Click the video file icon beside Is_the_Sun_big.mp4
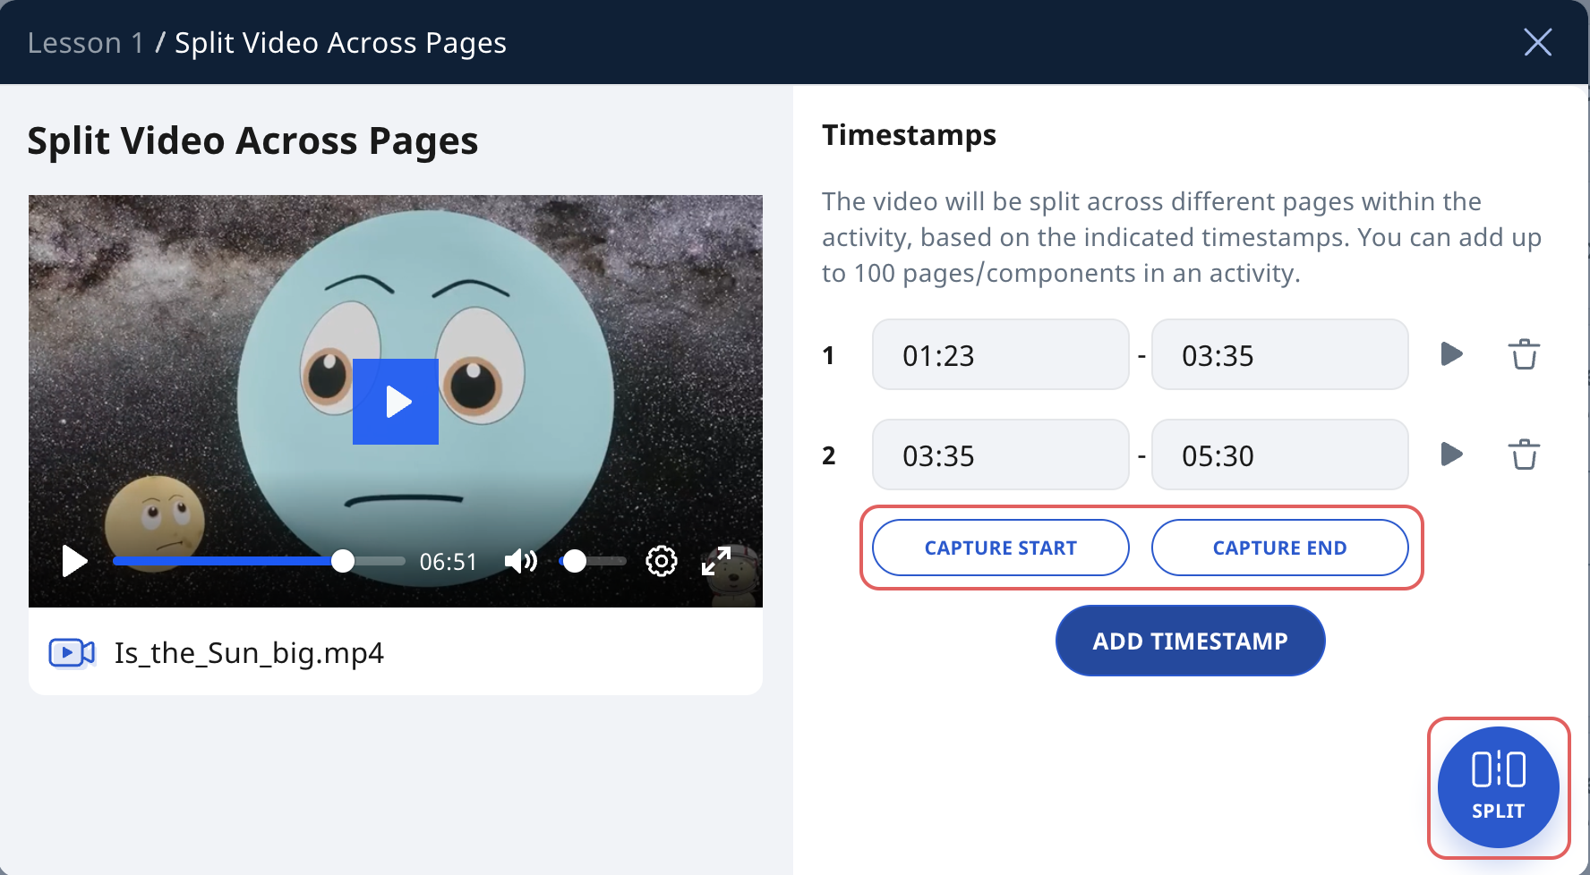 (73, 652)
